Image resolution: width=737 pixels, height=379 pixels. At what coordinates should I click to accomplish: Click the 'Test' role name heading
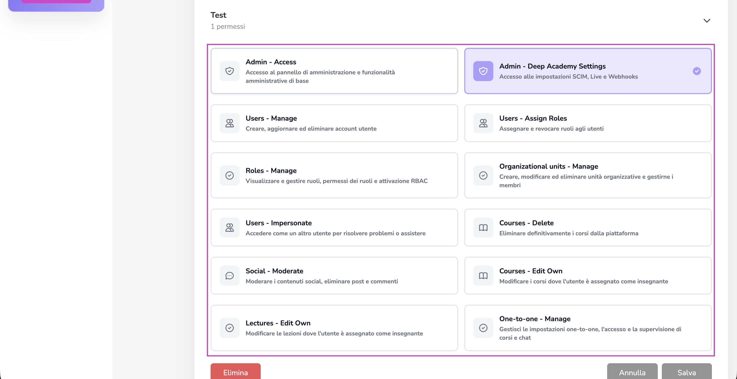[x=218, y=15]
